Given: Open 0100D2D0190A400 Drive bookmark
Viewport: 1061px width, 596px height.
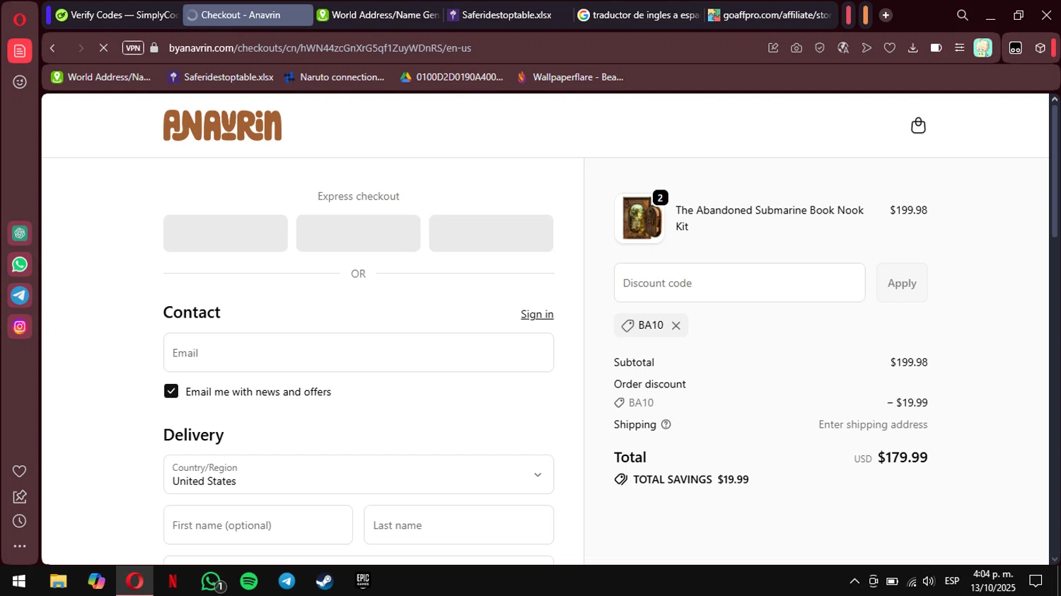Looking at the screenshot, I should click(452, 77).
